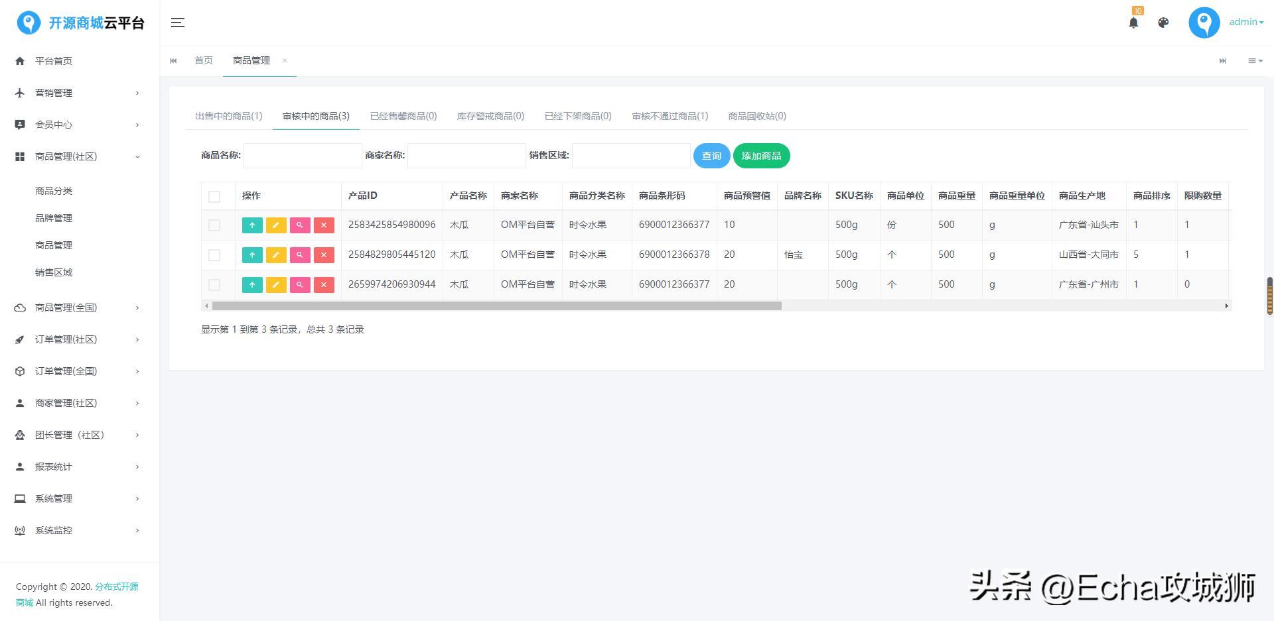The height and width of the screenshot is (621, 1274).
Task: Select the yellow edit pencil for product 2584829805445120
Action: pos(276,254)
